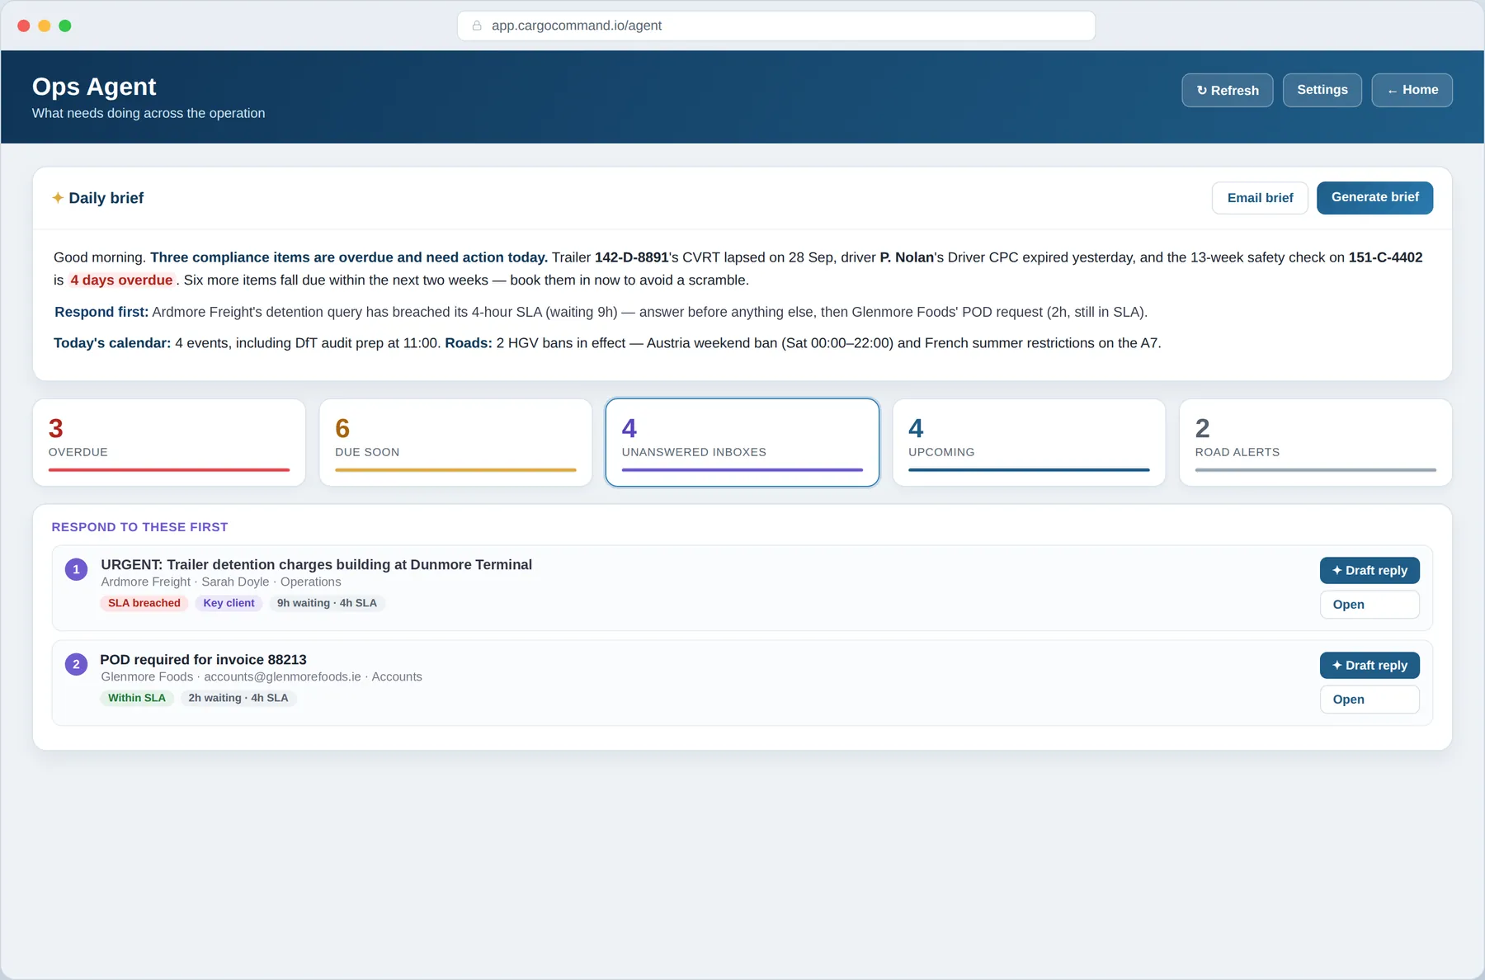Viewport: 1485px width, 980px height.
Task: Click the Respond to these first heading
Action: (139, 527)
